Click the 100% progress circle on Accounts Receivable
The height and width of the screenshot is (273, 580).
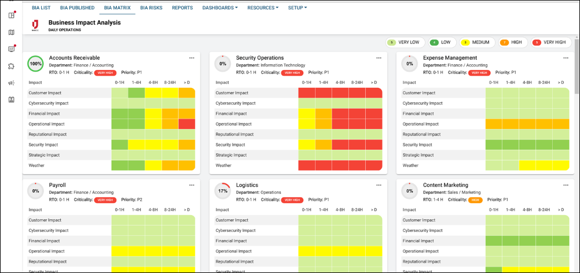coord(36,64)
